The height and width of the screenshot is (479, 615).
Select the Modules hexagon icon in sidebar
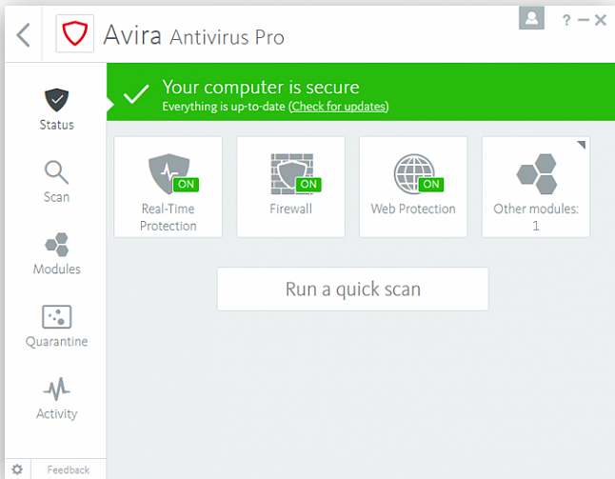click(x=56, y=245)
